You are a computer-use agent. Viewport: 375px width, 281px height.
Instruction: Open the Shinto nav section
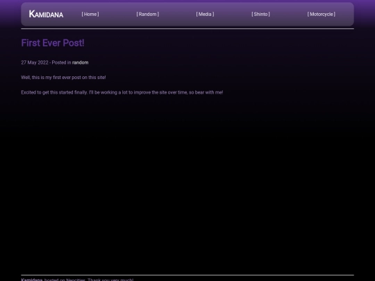[260, 14]
